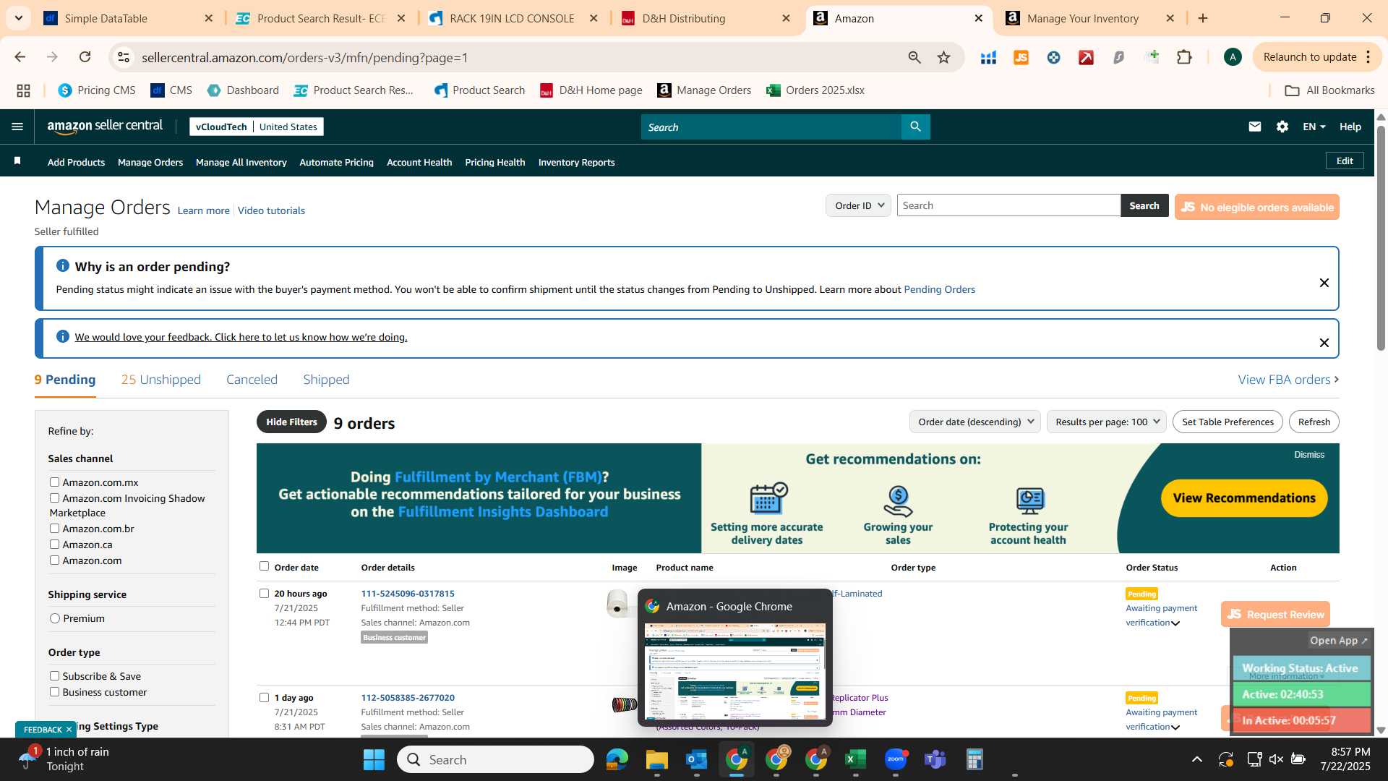Click the Hide Filters button
1388x781 pixels.
291,422
